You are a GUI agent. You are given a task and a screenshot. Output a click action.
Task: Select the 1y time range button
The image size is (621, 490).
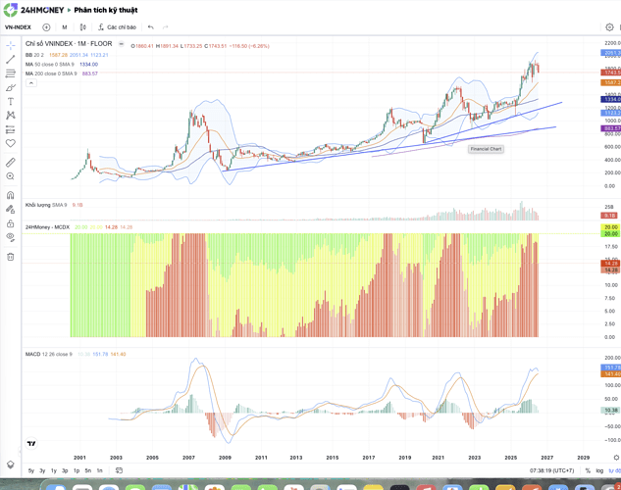point(54,470)
